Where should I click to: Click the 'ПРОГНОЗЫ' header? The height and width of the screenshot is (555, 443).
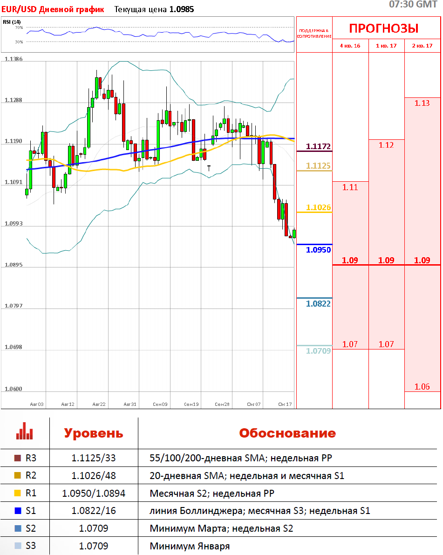384,28
